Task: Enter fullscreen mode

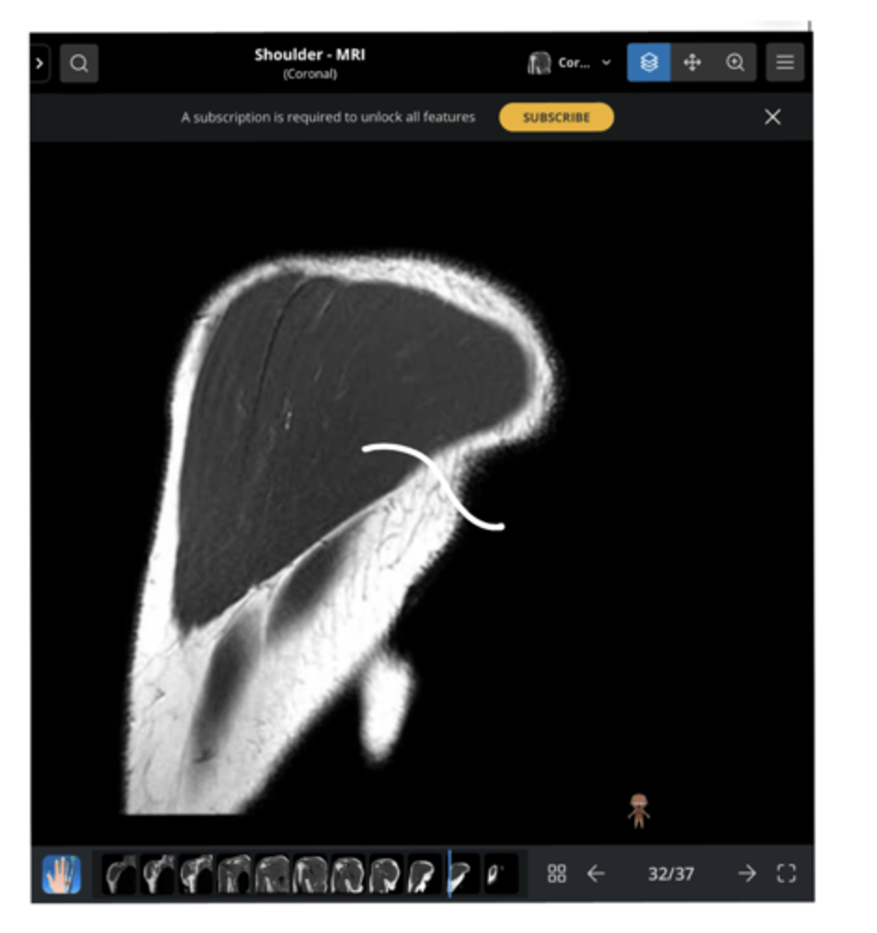Action: (786, 874)
